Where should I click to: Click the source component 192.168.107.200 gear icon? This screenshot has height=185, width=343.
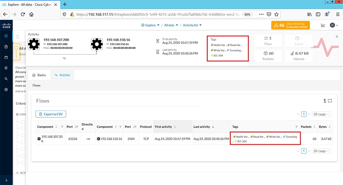pyautogui.click(x=34, y=44)
